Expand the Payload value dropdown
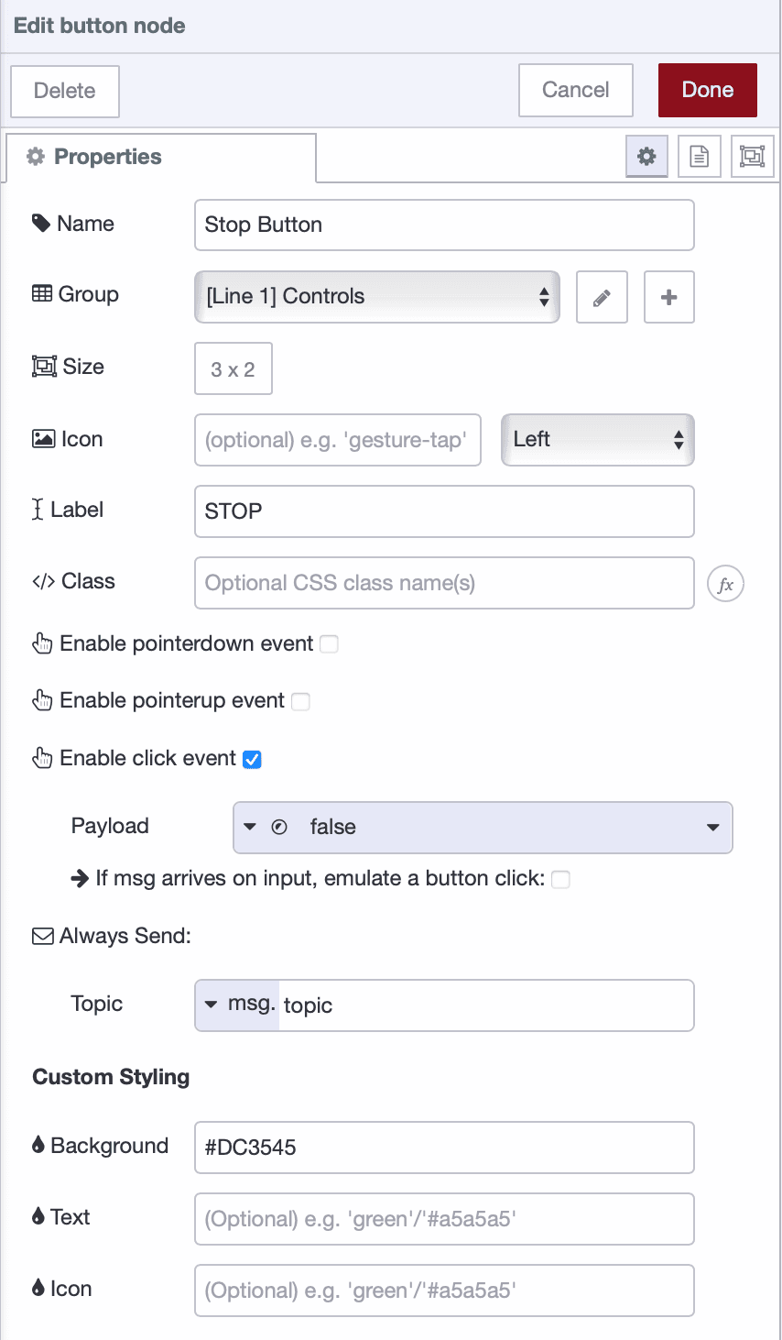 pos(712,827)
